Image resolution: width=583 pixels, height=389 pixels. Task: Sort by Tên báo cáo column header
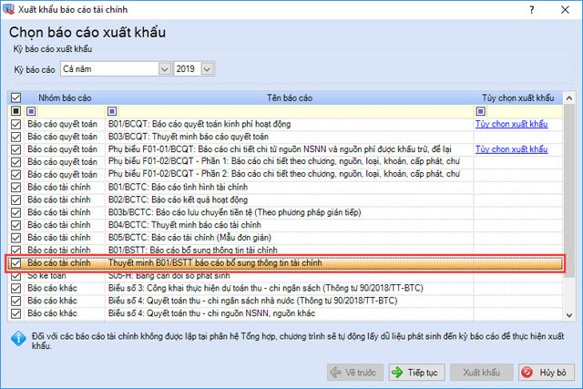[x=290, y=97]
